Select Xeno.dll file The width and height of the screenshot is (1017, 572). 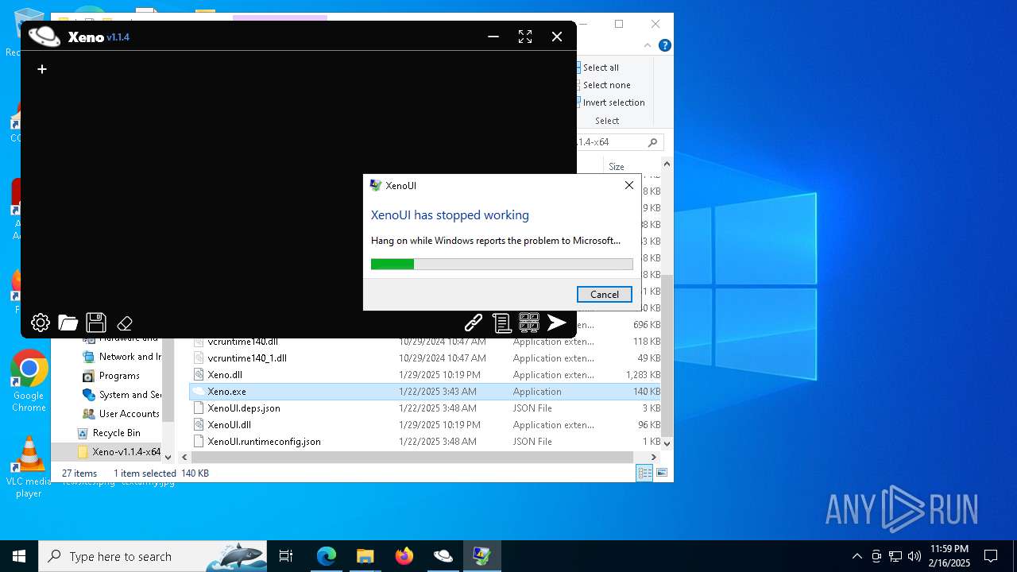click(x=225, y=375)
